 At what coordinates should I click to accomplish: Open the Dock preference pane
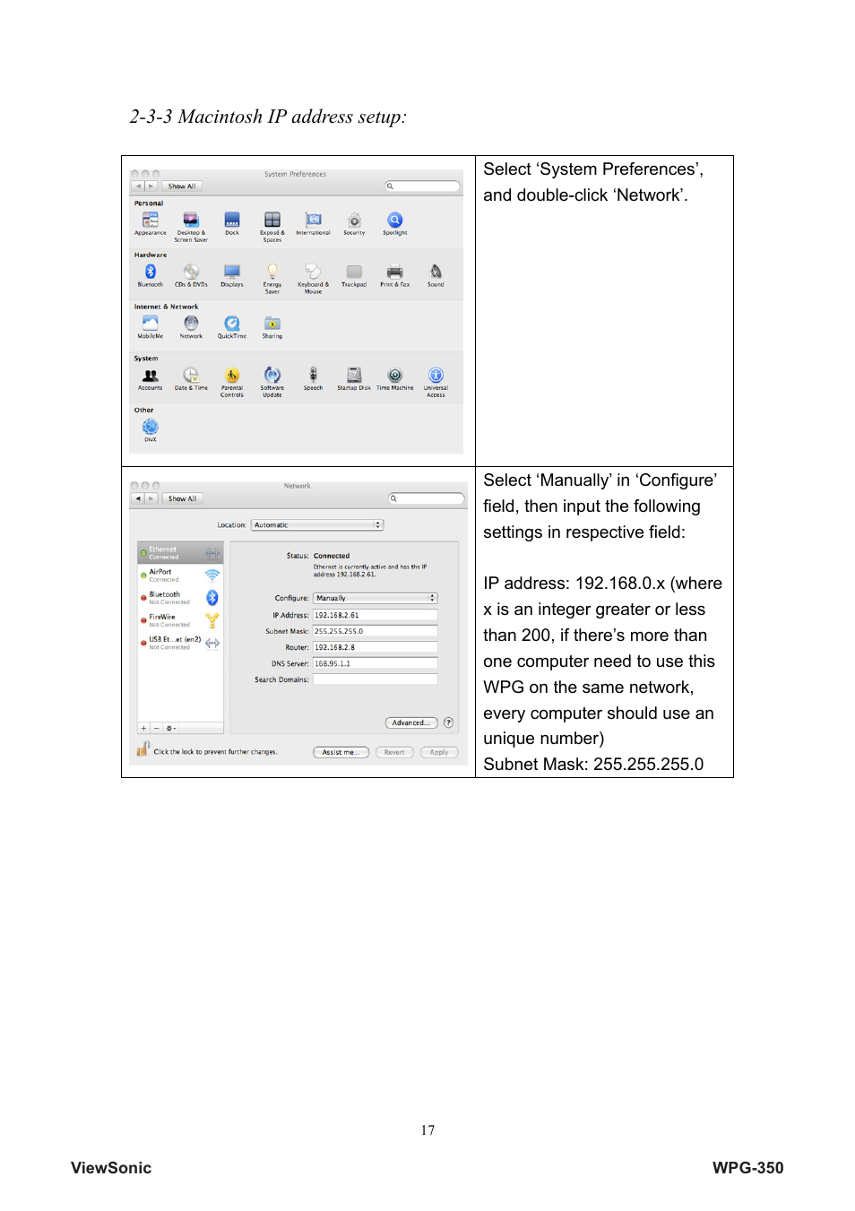pyautogui.click(x=232, y=223)
